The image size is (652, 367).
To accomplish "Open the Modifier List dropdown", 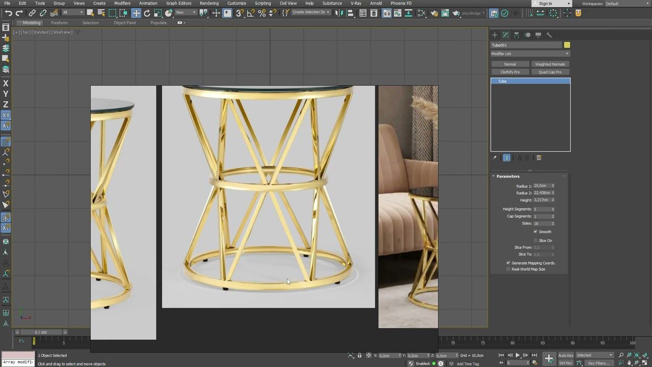I will click(x=530, y=54).
